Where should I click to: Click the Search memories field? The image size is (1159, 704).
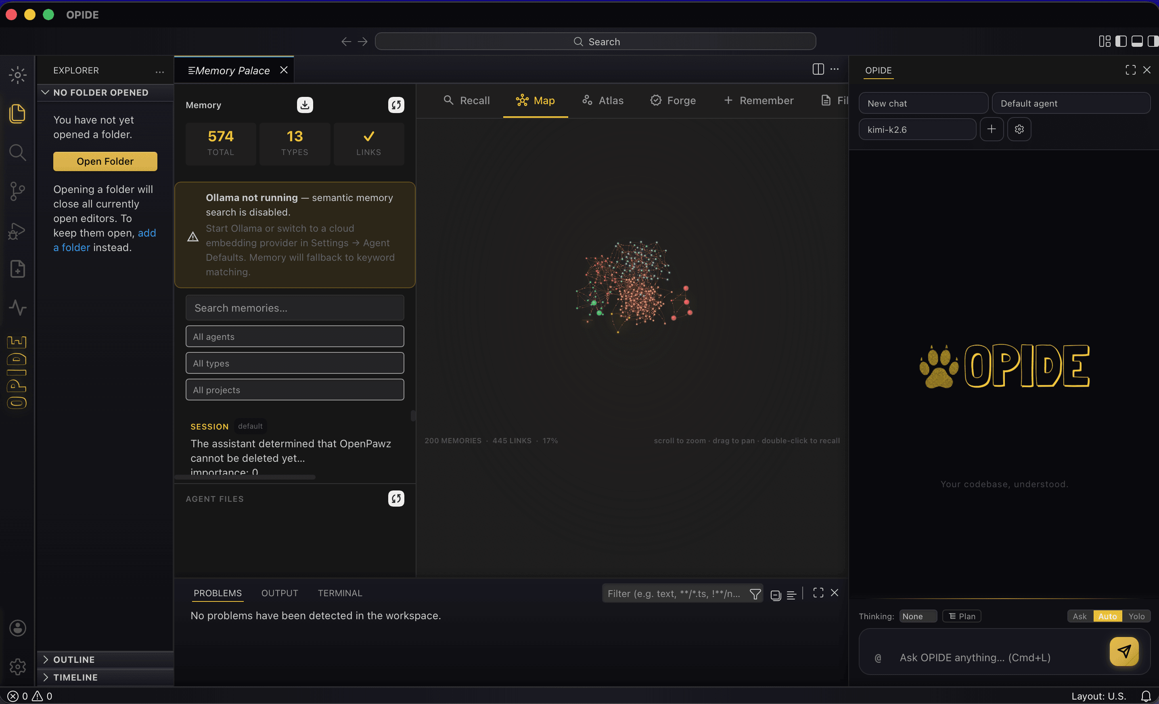click(295, 308)
